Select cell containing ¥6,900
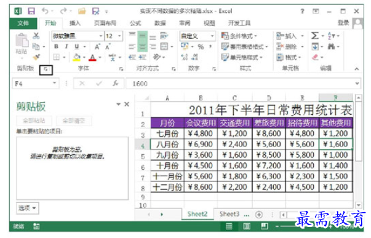371x238 pixels. point(201,144)
